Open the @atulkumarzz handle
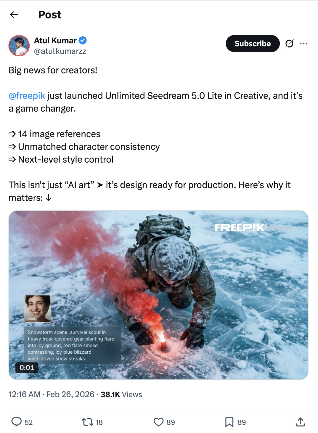Image resolution: width=318 pixels, height=433 pixels. tap(60, 51)
